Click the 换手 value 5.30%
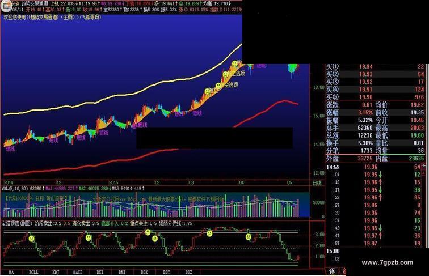This screenshot has width=429, height=276. (365, 143)
